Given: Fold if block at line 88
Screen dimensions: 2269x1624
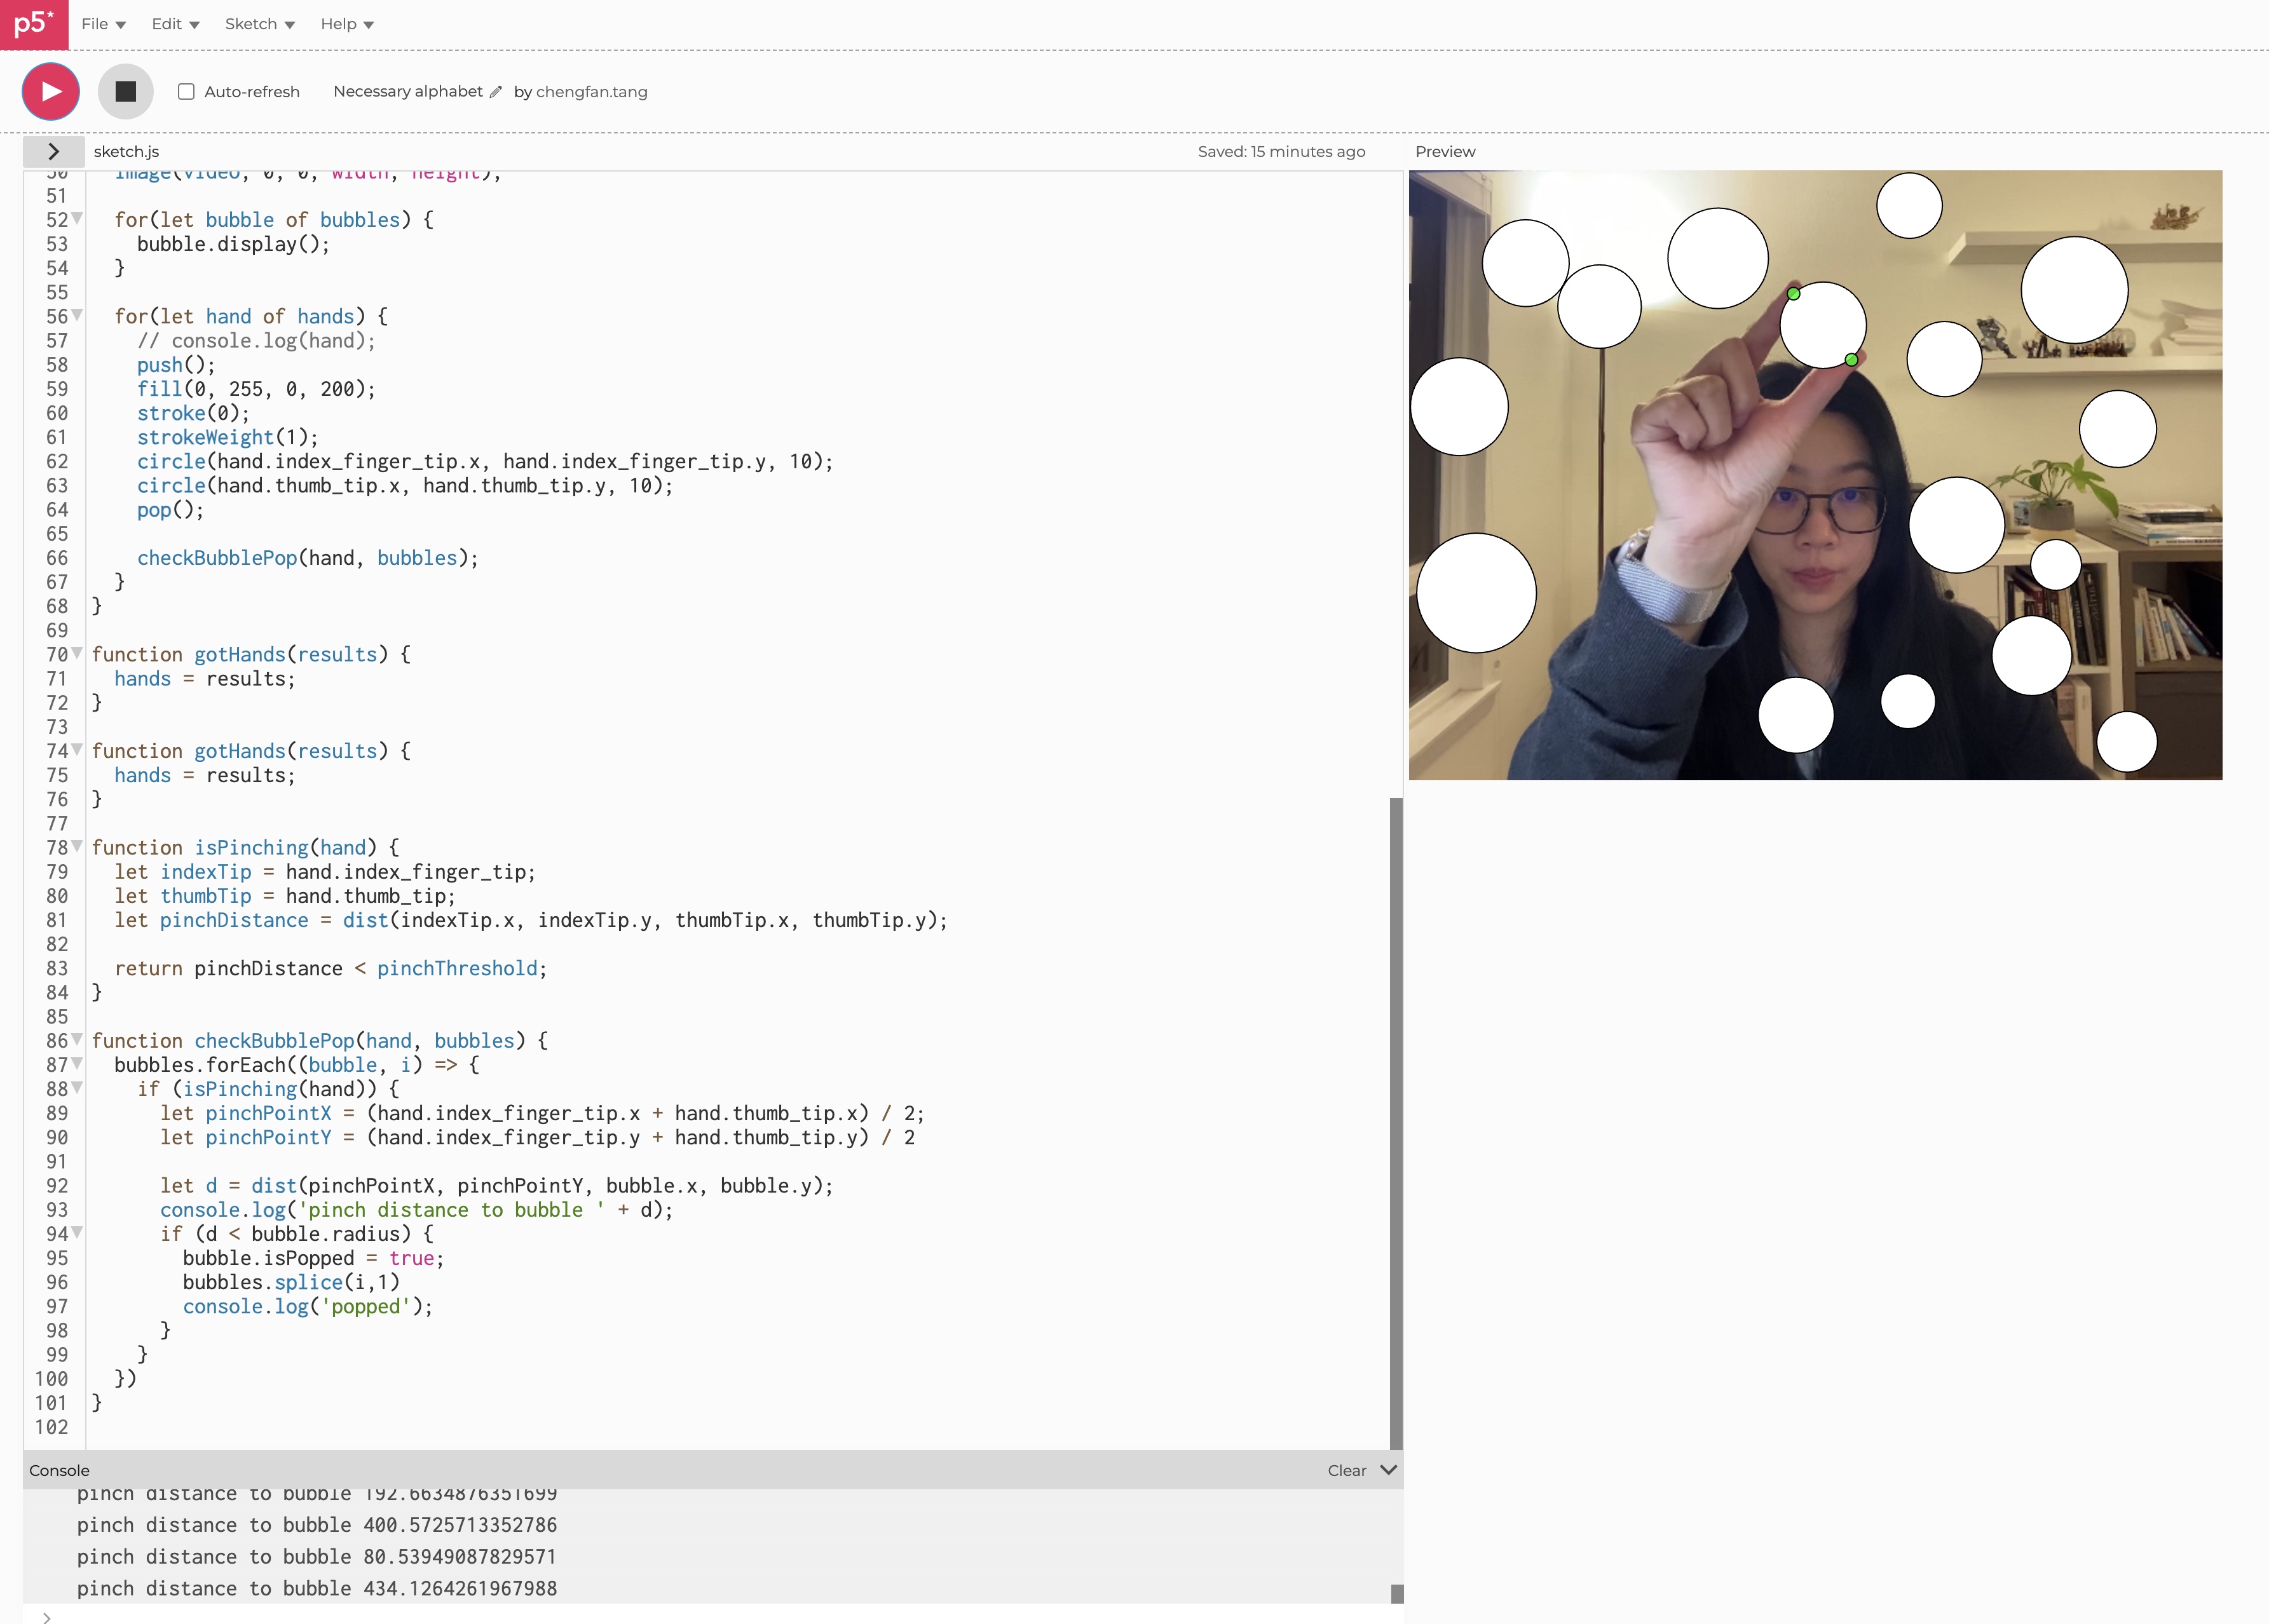Looking at the screenshot, I should click(x=77, y=1088).
